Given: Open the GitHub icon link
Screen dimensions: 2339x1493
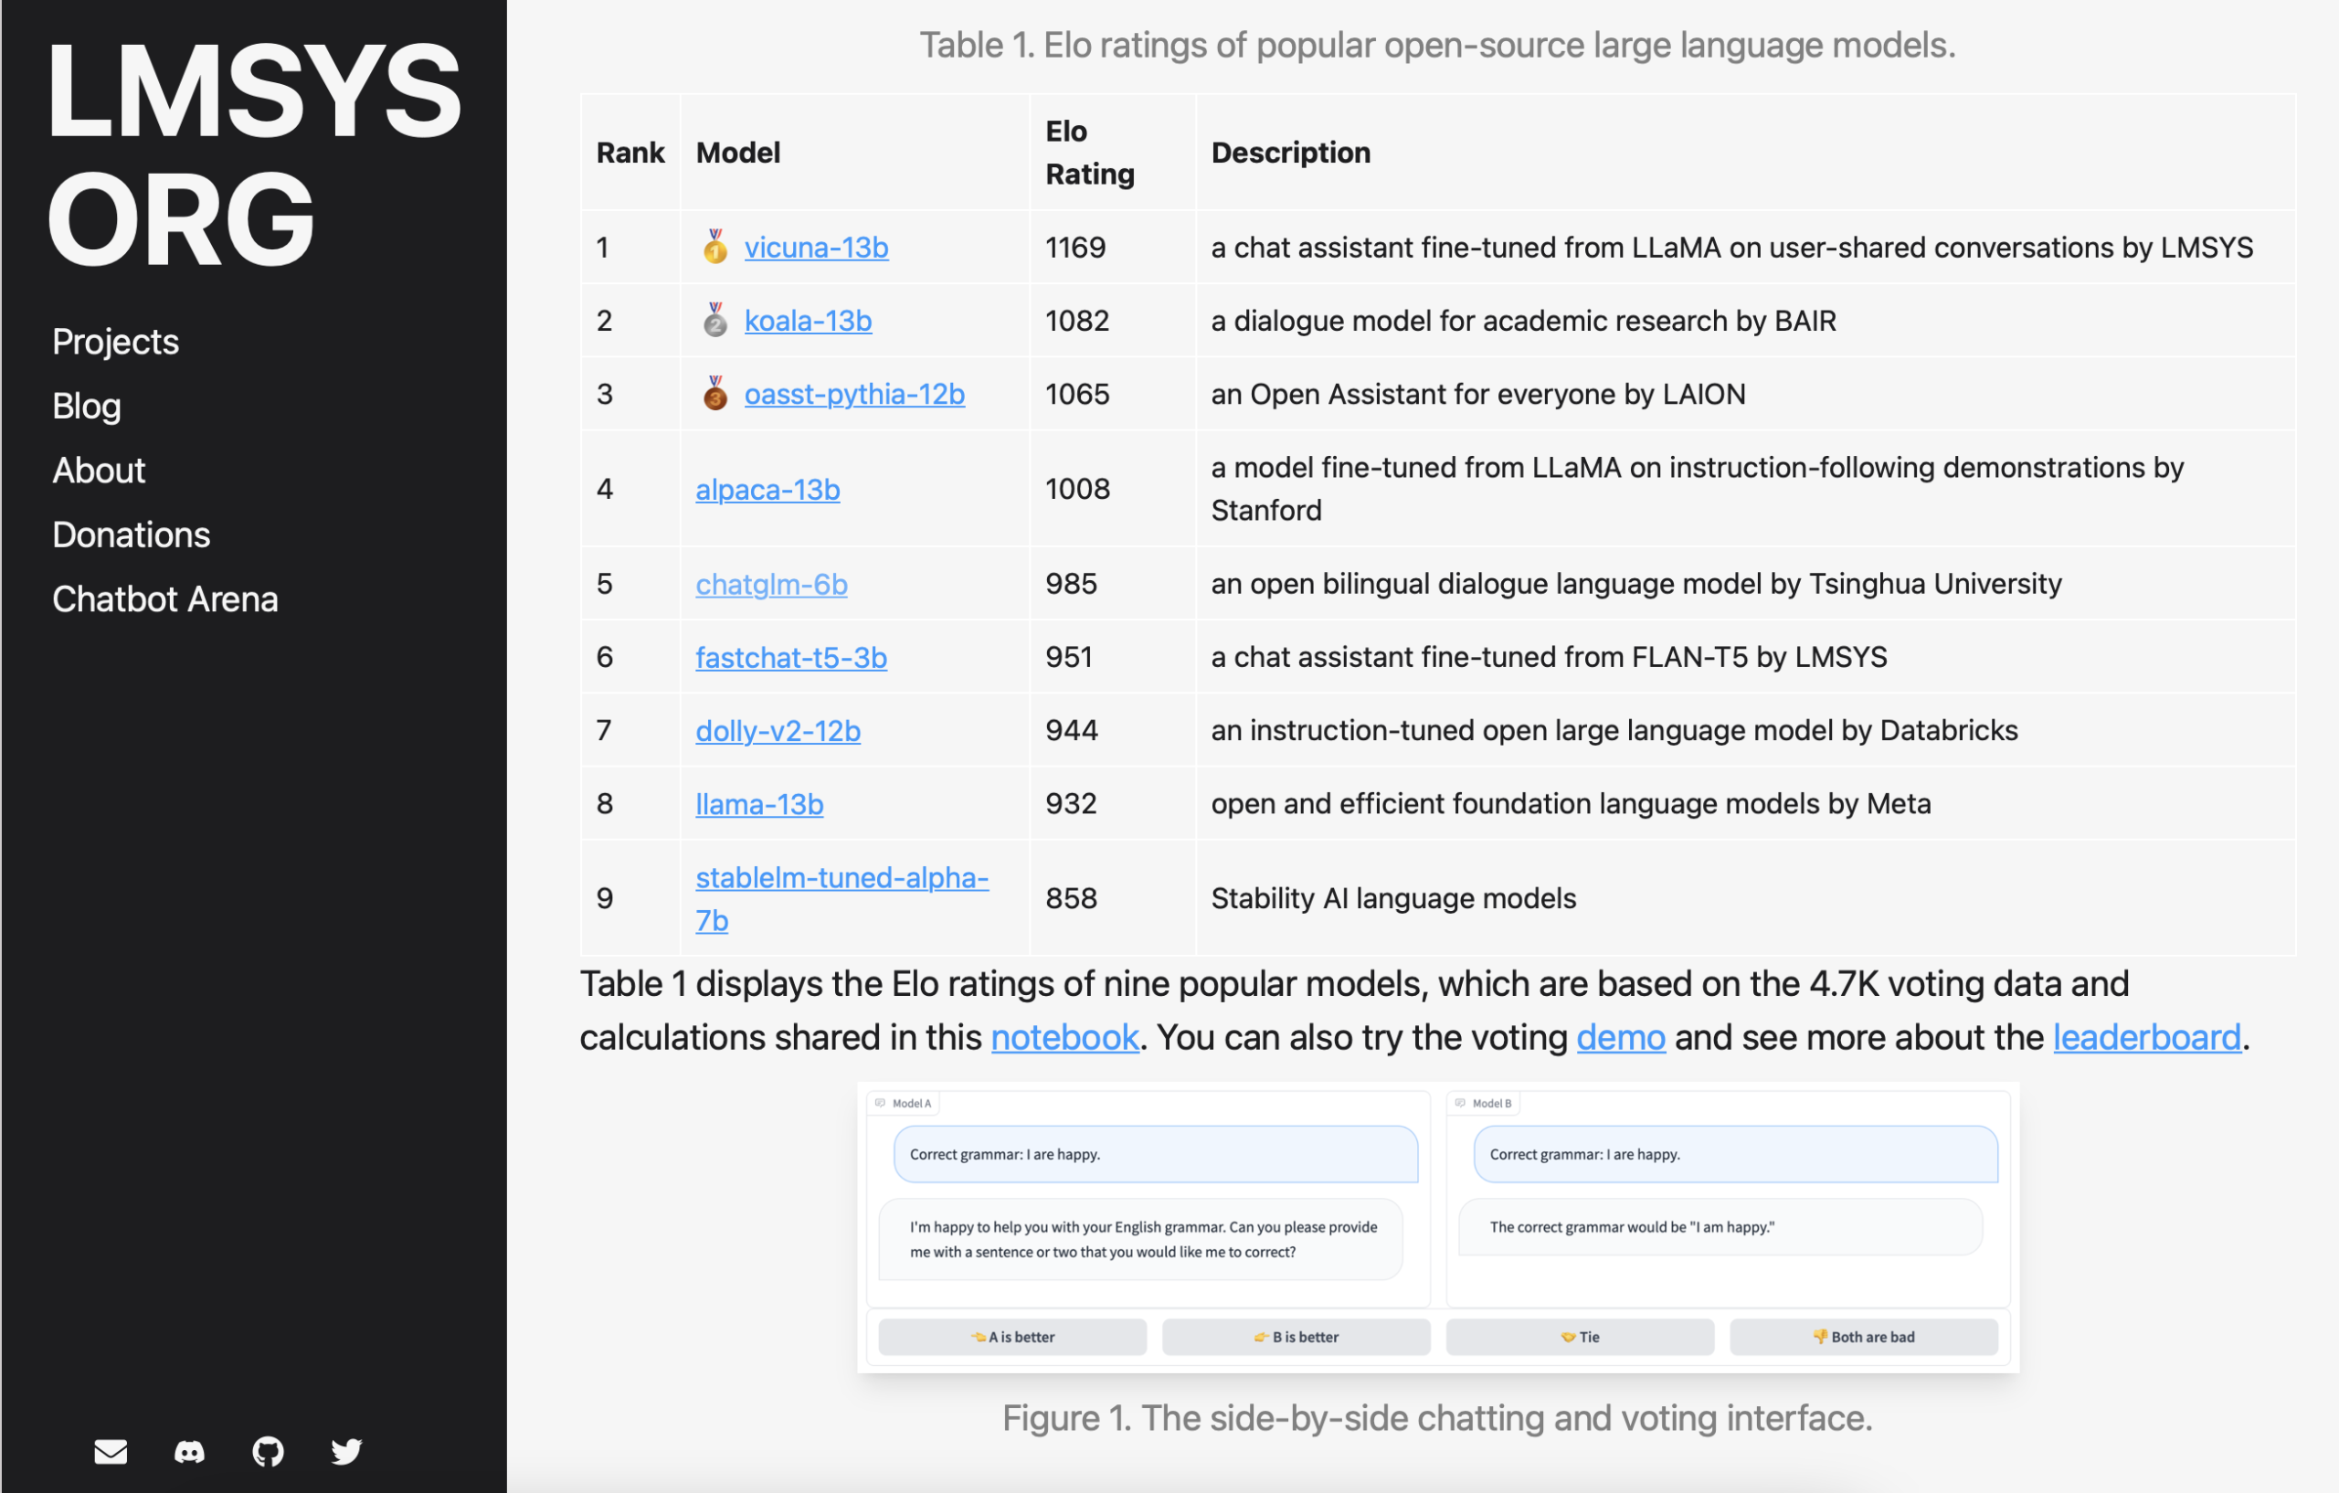Looking at the screenshot, I should pos(268,1451).
